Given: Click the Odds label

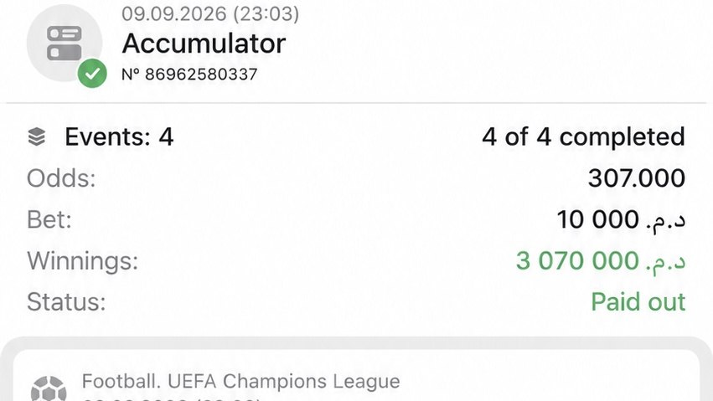Looking at the screenshot, I should click(x=61, y=178).
